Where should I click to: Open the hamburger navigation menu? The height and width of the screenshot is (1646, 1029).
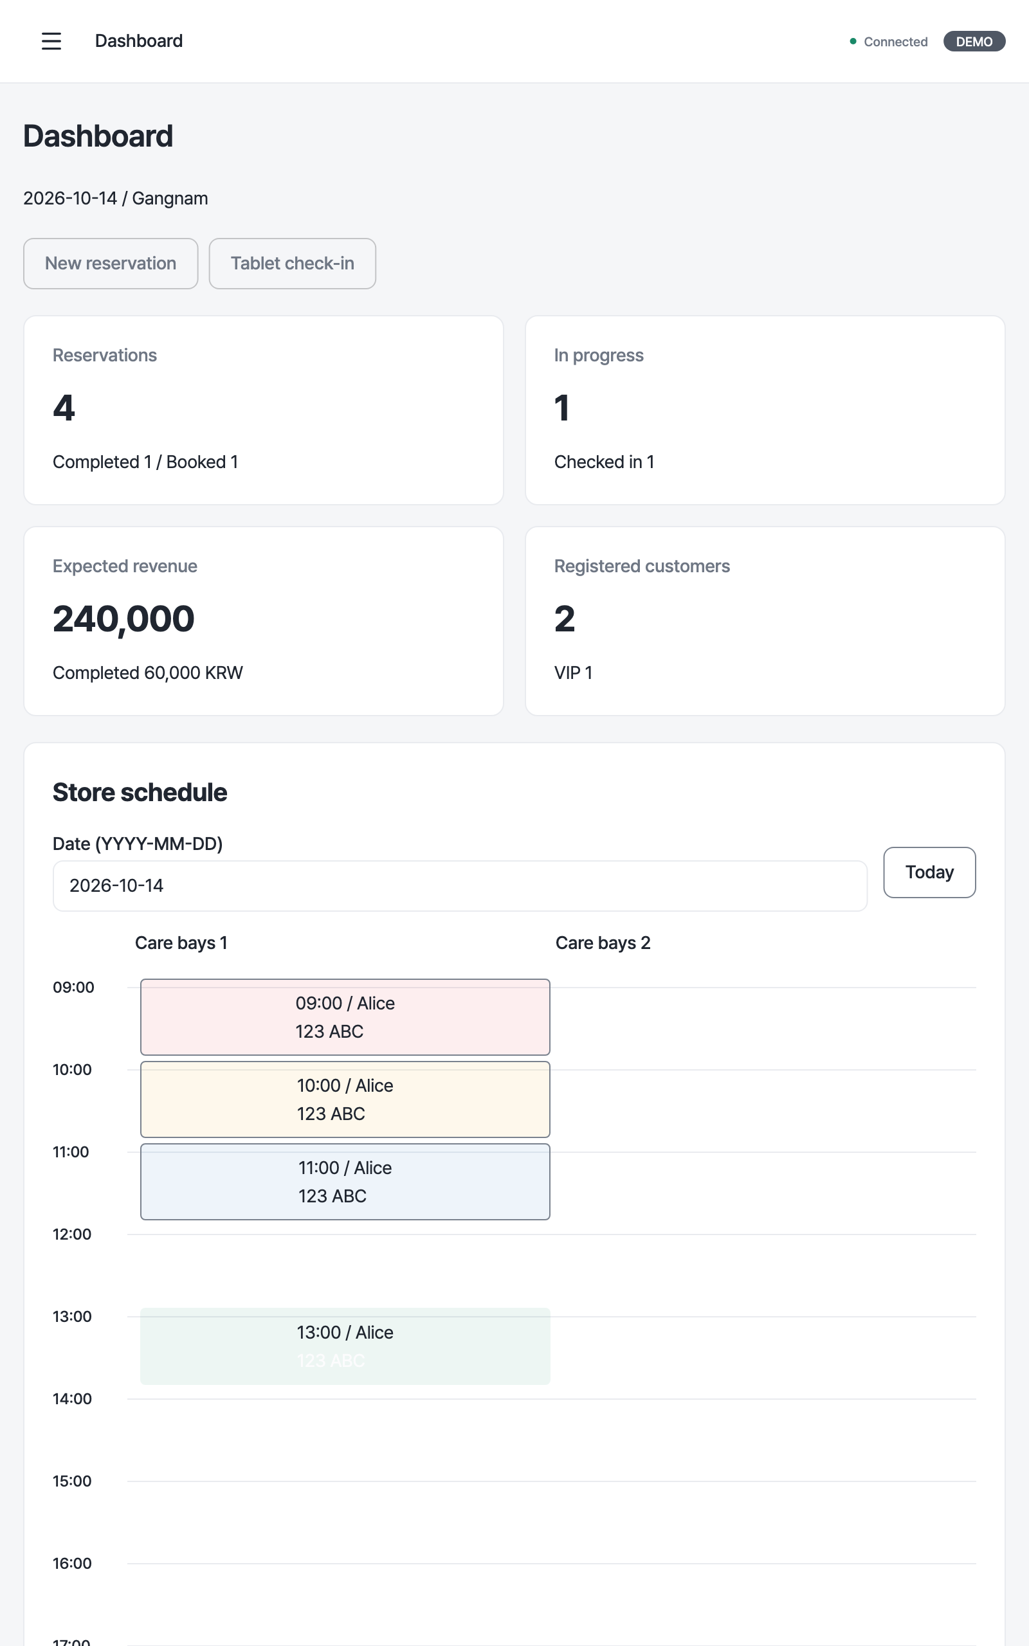coord(51,42)
